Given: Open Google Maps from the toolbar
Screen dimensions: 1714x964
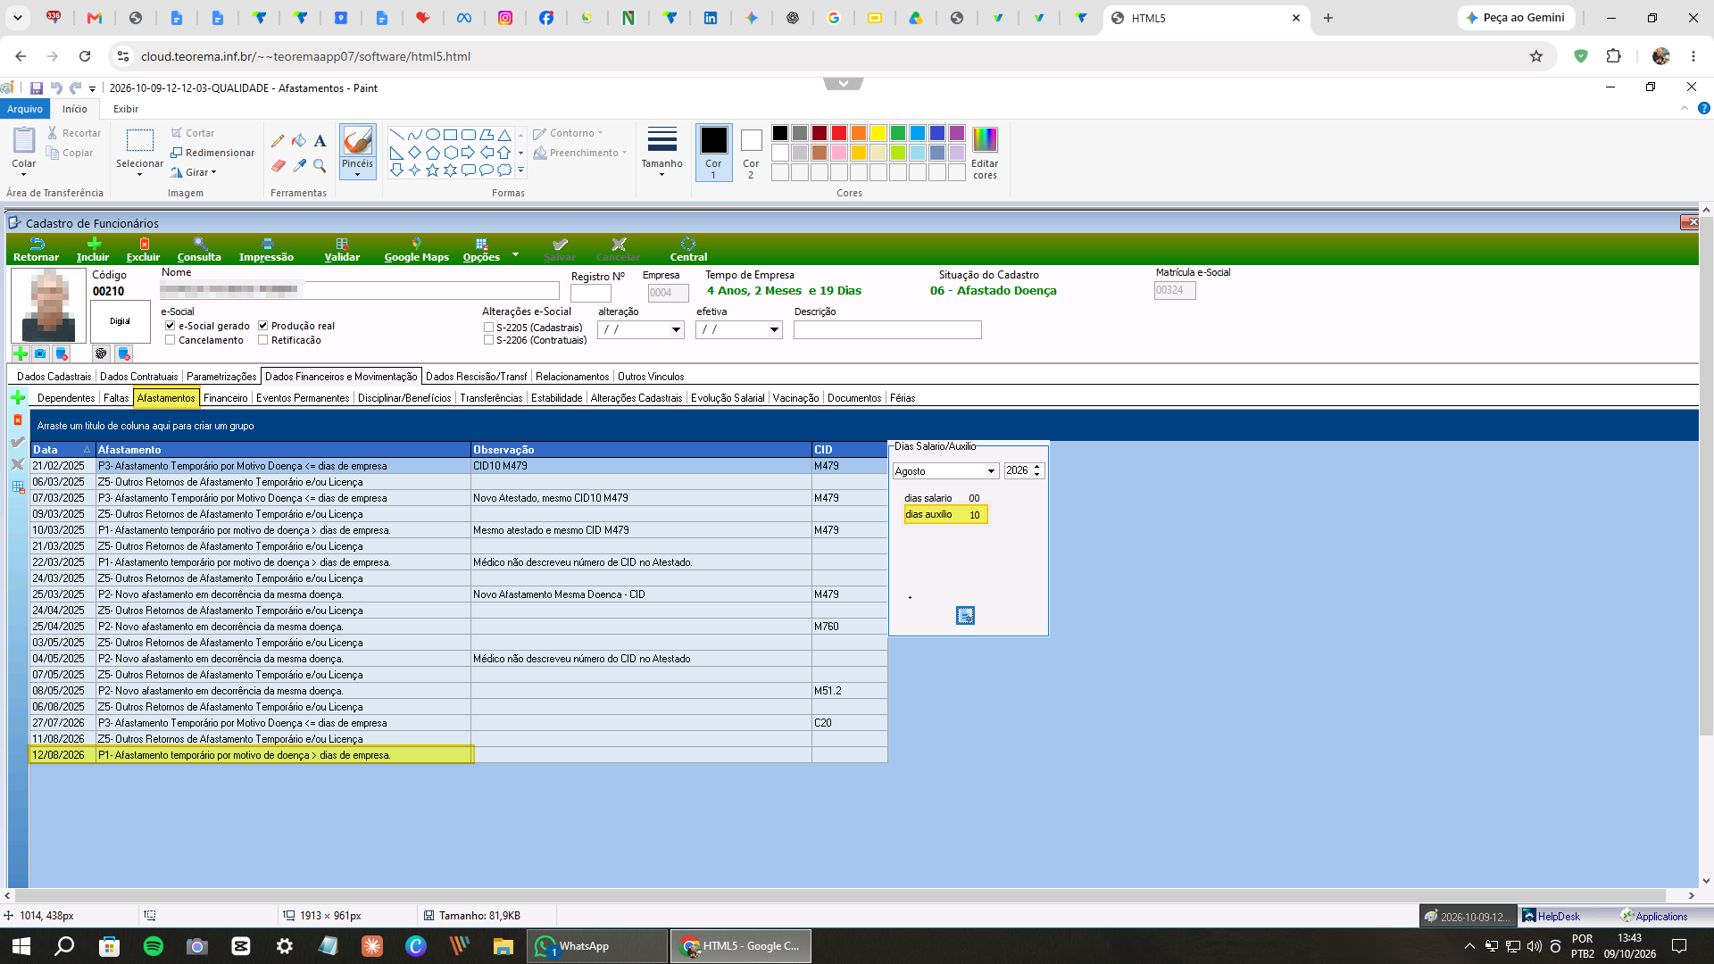Looking at the screenshot, I should (416, 249).
